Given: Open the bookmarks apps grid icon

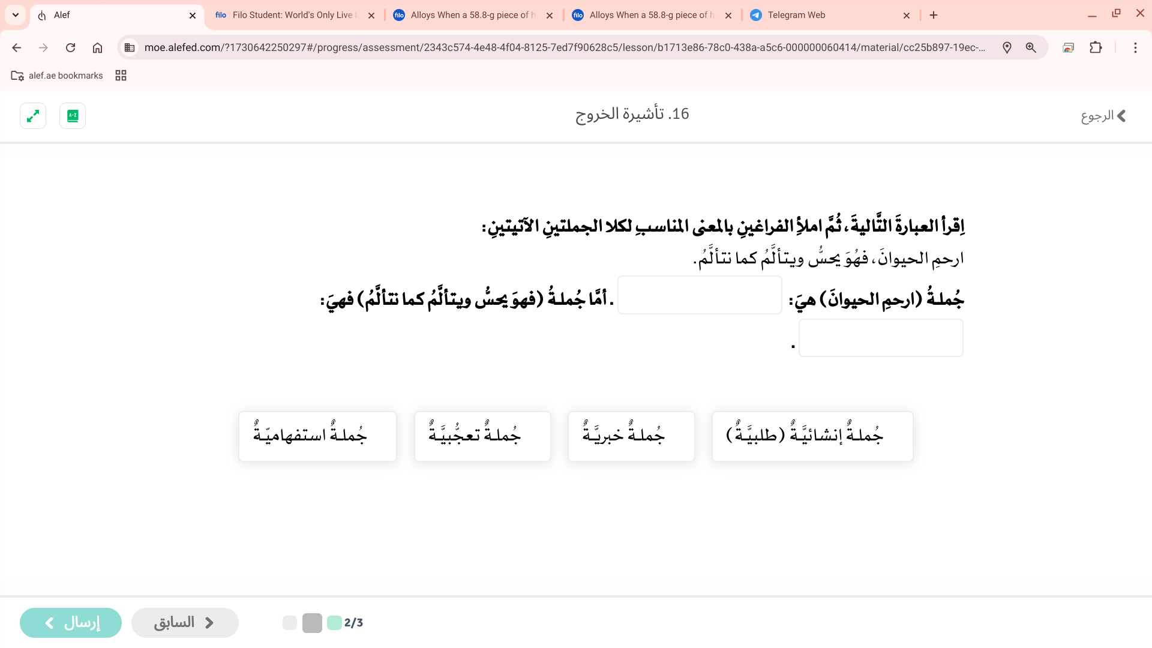Looking at the screenshot, I should point(121,76).
